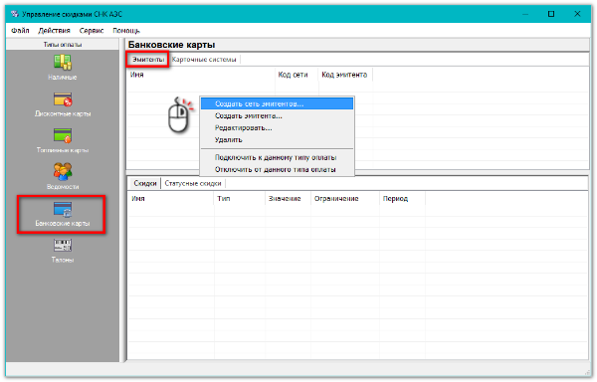Open the Ведомости payment type icon
The image size is (597, 382).
click(63, 171)
